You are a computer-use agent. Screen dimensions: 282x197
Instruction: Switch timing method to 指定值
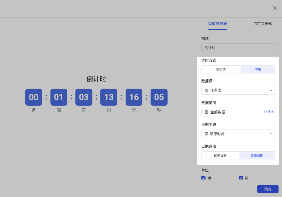(221, 70)
